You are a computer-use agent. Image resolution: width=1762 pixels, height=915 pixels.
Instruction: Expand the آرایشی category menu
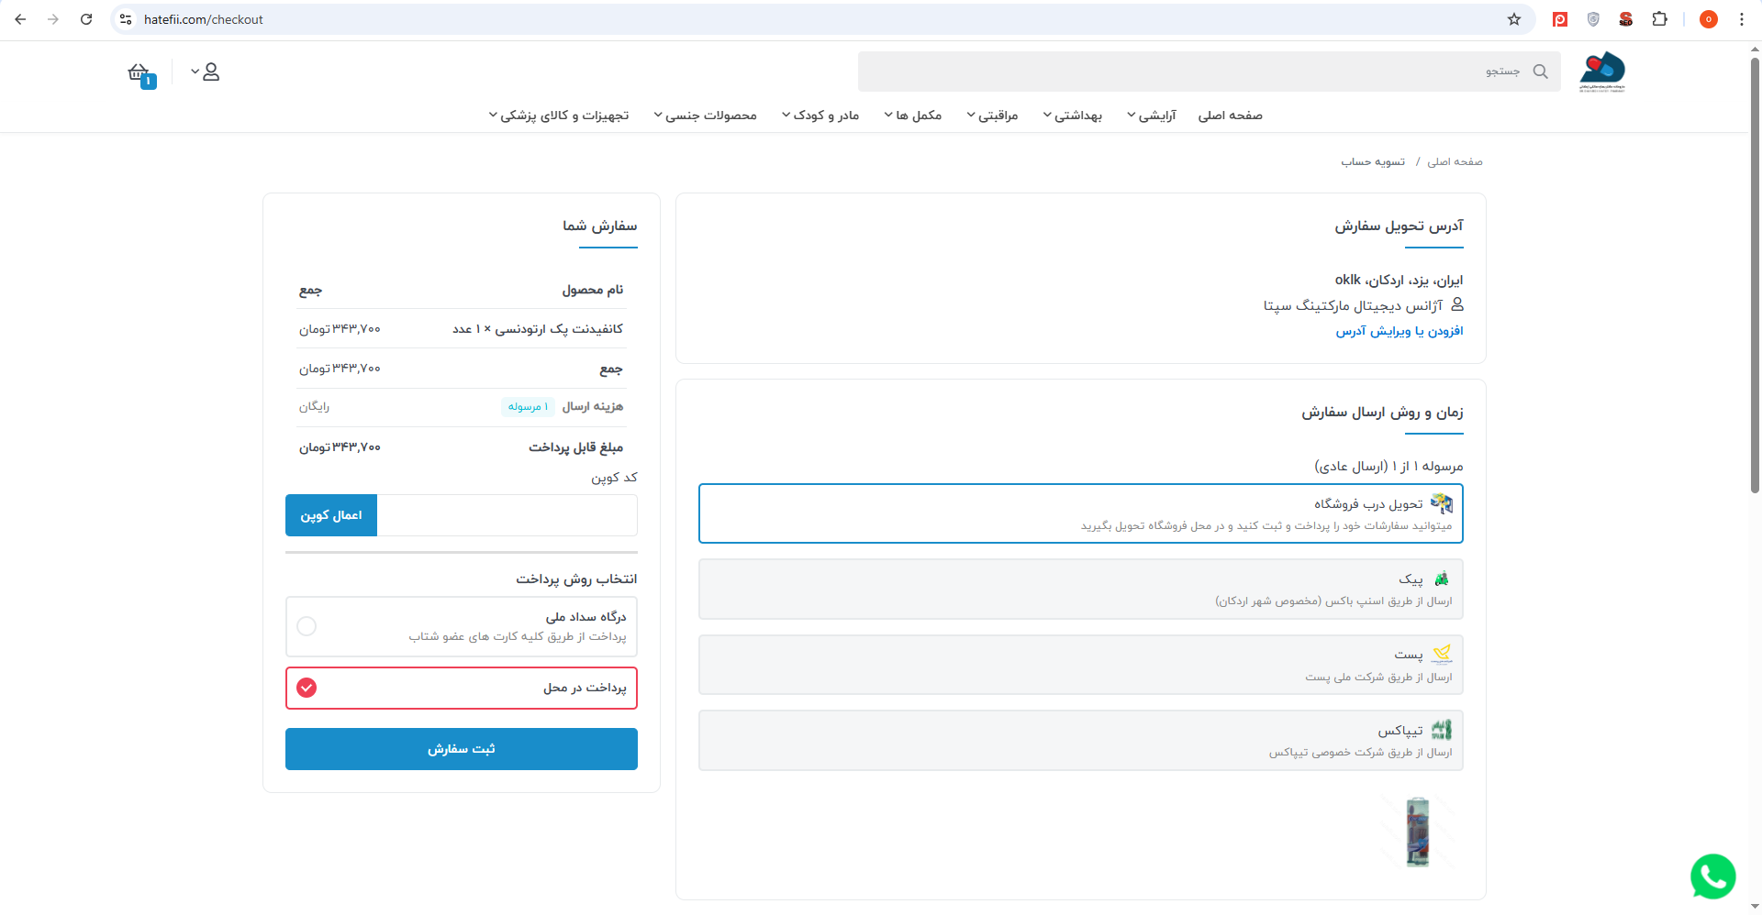(x=1152, y=116)
